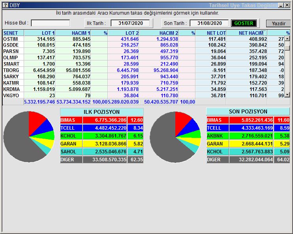Select the KATMR row

click(144, 83)
